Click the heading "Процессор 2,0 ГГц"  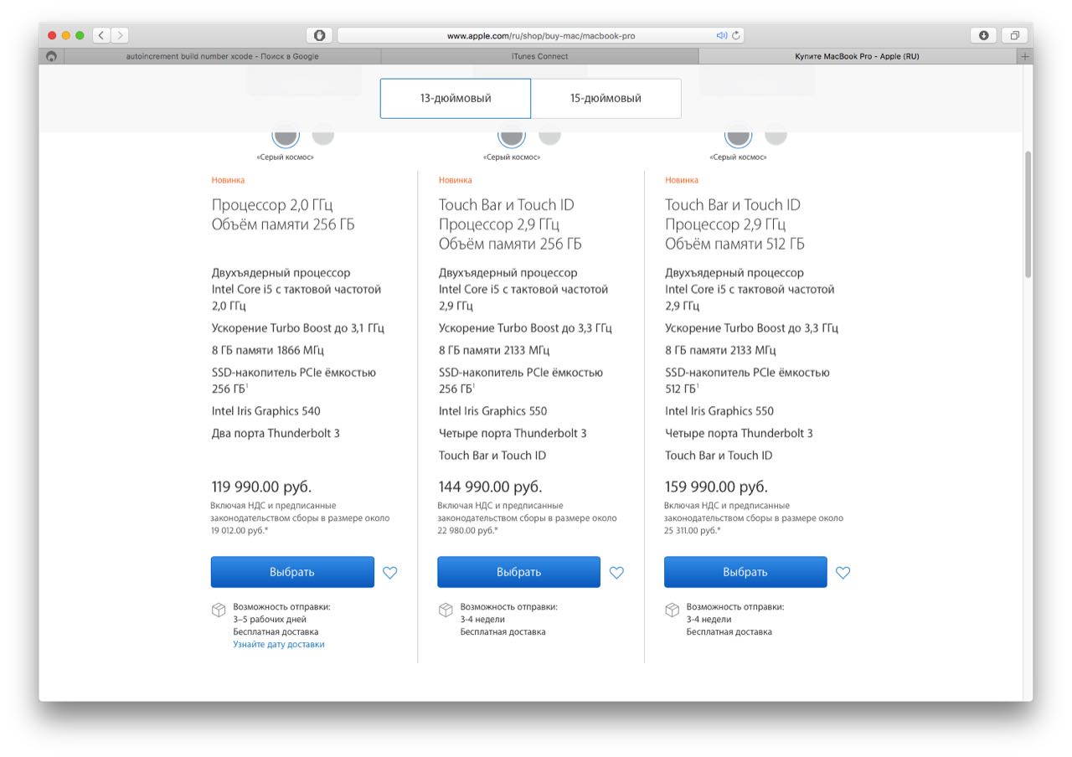(x=273, y=205)
